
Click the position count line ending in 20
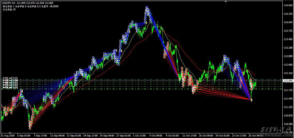(x=9, y=9)
